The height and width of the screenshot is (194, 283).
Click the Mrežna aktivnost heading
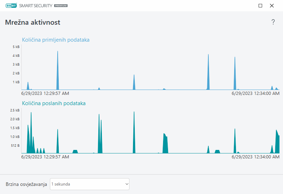[x=33, y=22]
